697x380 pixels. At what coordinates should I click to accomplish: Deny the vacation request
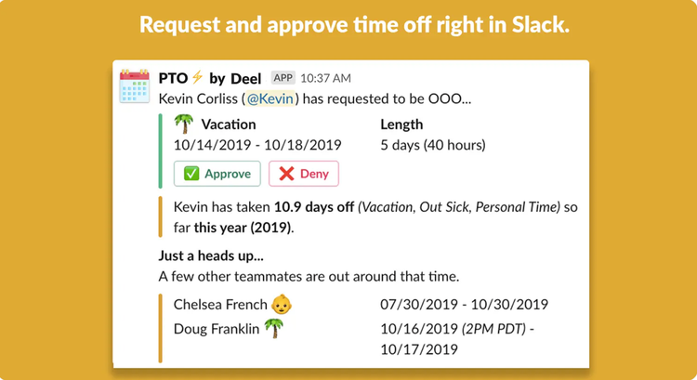point(304,174)
